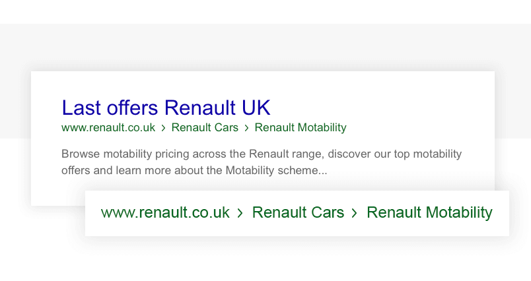
Task: Click the small chevron after www.renault.co.uk
Action: (164, 128)
